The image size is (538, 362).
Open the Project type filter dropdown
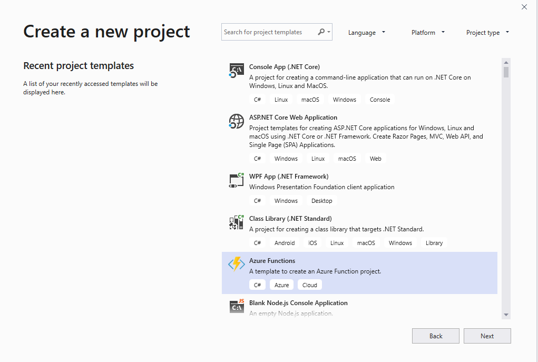[x=487, y=33]
